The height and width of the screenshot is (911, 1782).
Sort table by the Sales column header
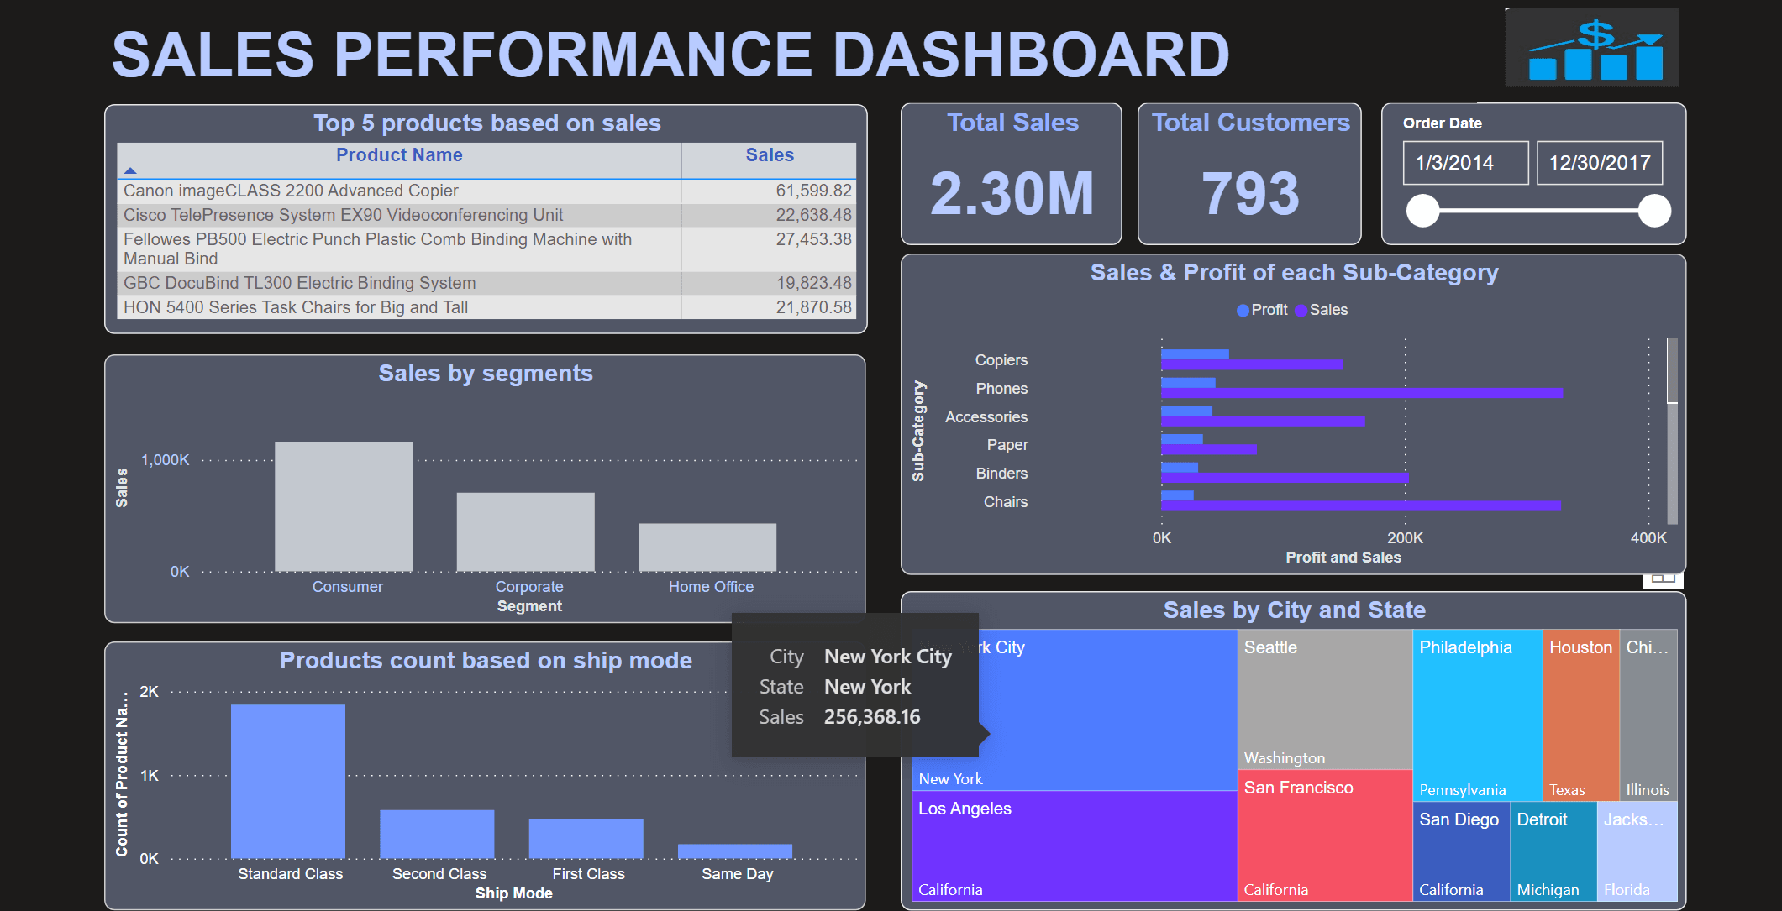click(769, 155)
